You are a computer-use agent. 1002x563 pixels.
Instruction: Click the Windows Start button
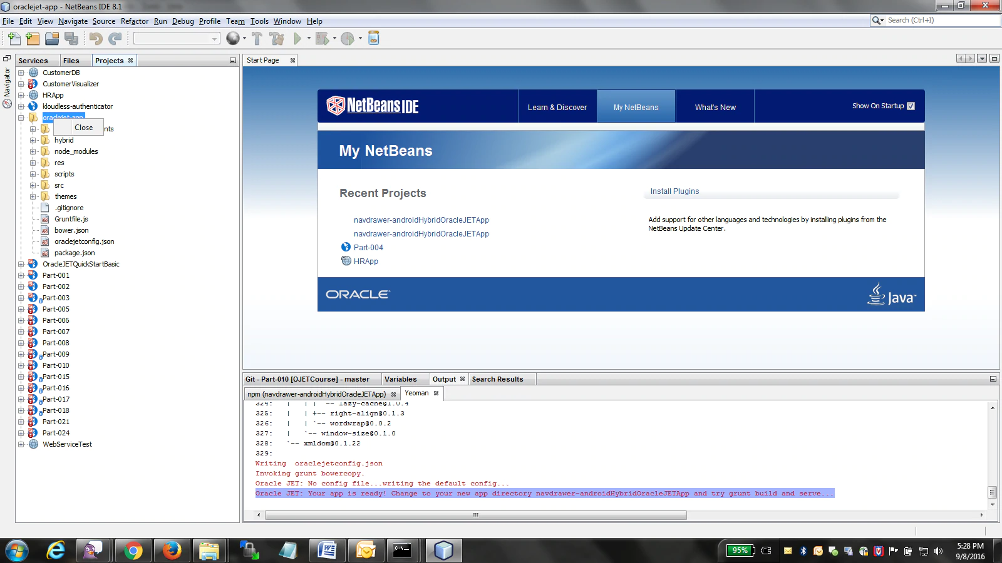point(17,550)
